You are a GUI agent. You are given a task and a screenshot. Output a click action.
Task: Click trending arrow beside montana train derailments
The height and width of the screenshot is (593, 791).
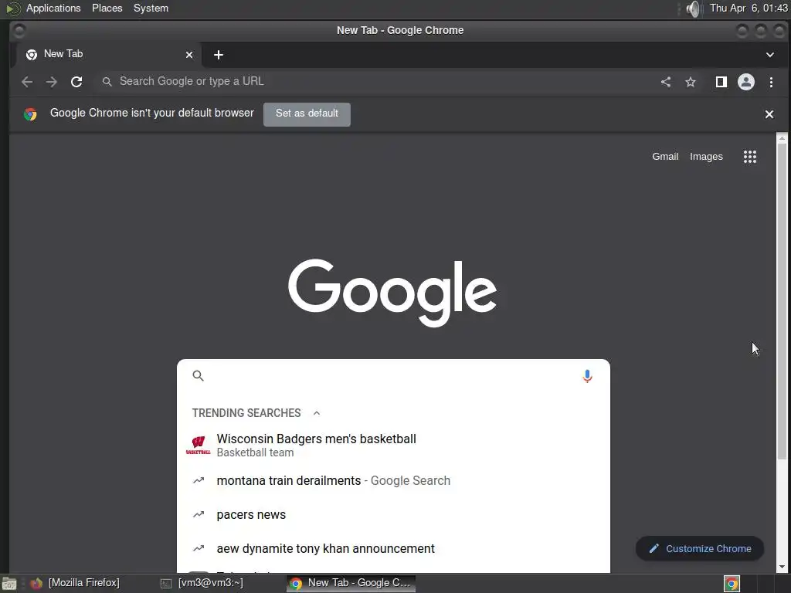199,480
